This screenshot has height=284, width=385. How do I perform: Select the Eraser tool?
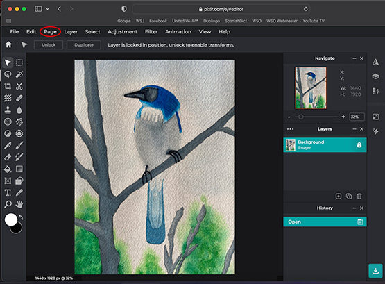[x=8, y=157]
